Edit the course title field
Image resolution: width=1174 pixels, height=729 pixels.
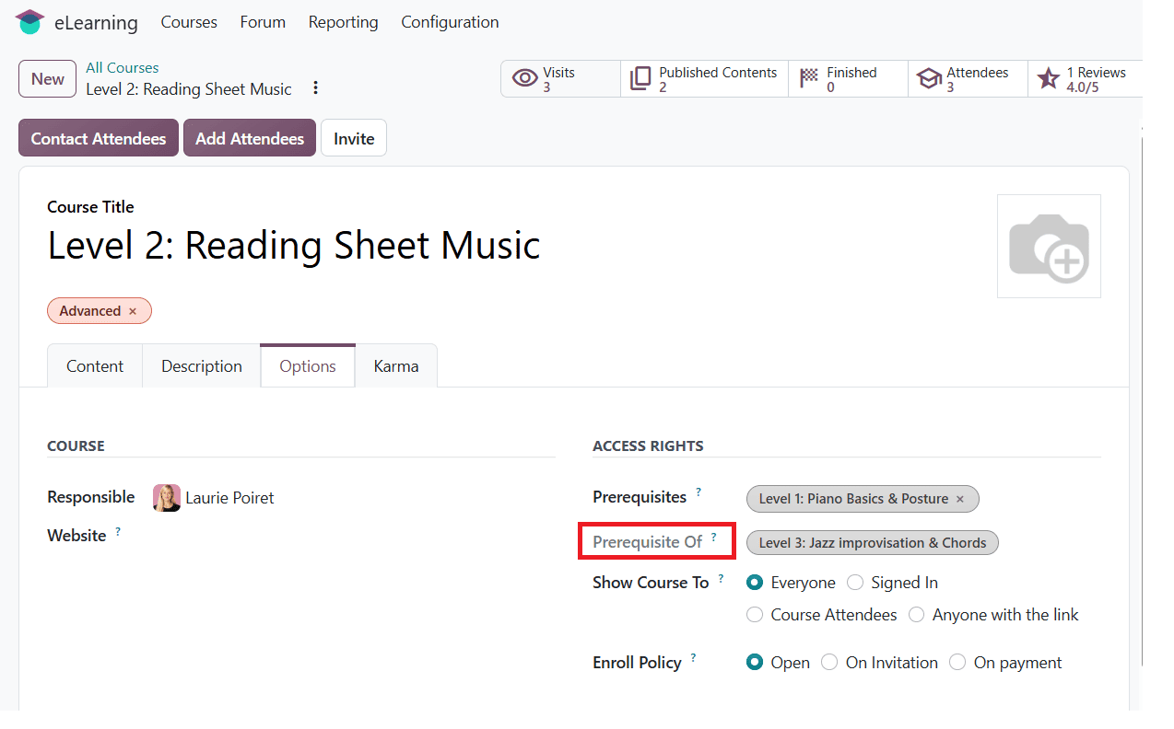tap(294, 246)
